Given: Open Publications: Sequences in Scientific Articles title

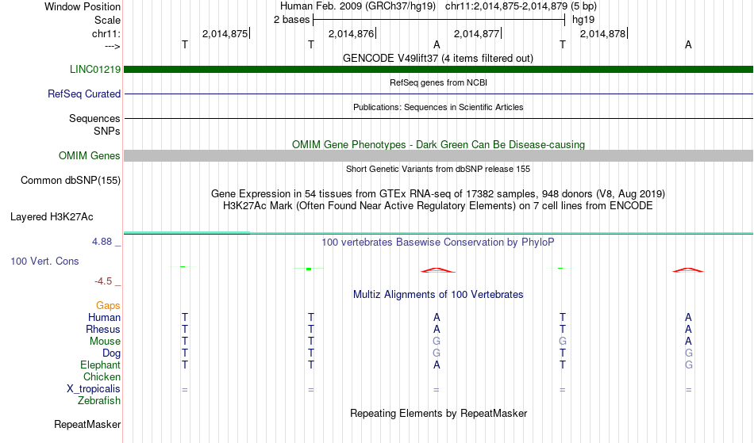Looking at the screenshot, I should (x=438, y=107).
